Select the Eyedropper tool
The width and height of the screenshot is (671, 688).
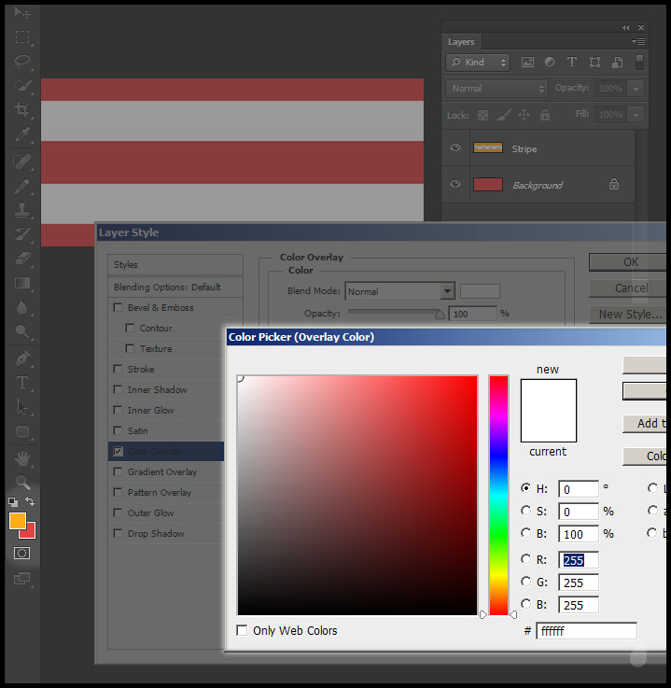click(x=22, y=135)
